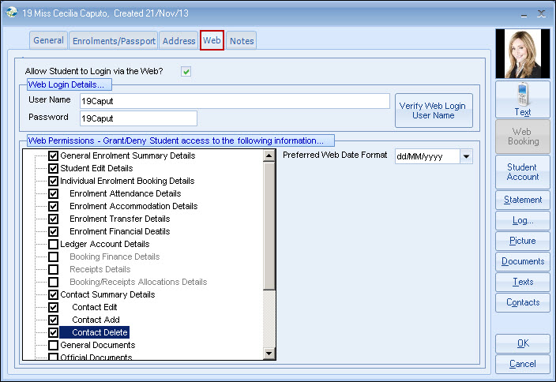Viewport: 556px width, 382px height.
Task: Switch to the Enrolments/Passport tab
Action: (114, 41)
